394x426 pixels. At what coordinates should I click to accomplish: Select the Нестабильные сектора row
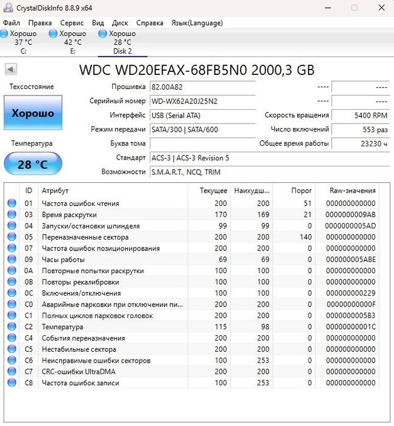tap(192, 349)
